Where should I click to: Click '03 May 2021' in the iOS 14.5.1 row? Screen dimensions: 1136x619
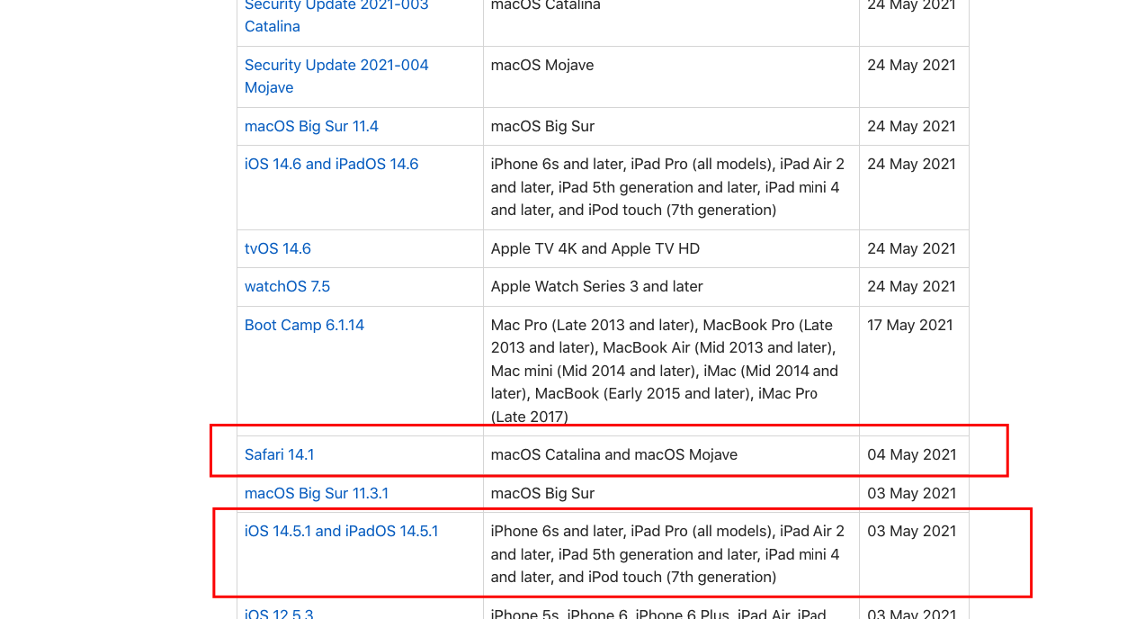pyautogui.click(x=912, y=531)
